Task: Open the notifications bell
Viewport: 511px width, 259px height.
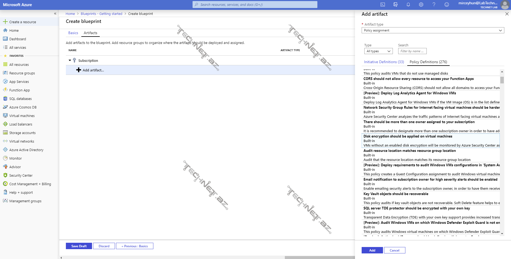Action: 408,5
